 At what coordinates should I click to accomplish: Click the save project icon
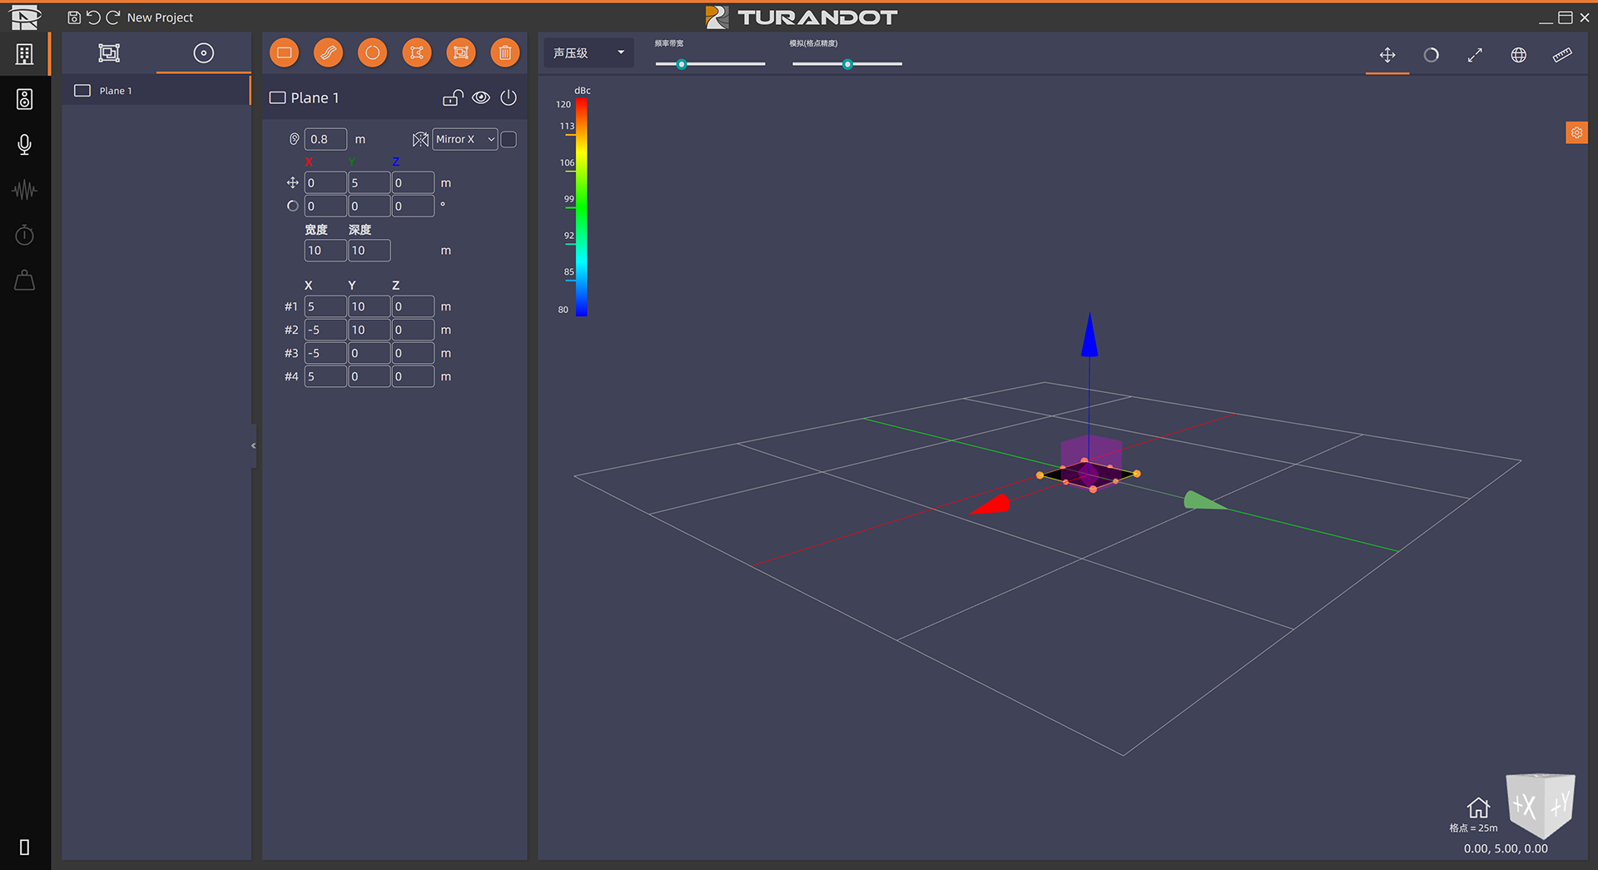click(74, 17)
